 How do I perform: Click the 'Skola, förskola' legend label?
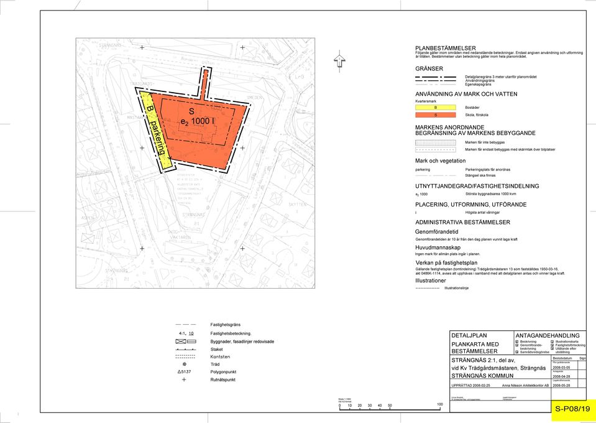point(477,115)
